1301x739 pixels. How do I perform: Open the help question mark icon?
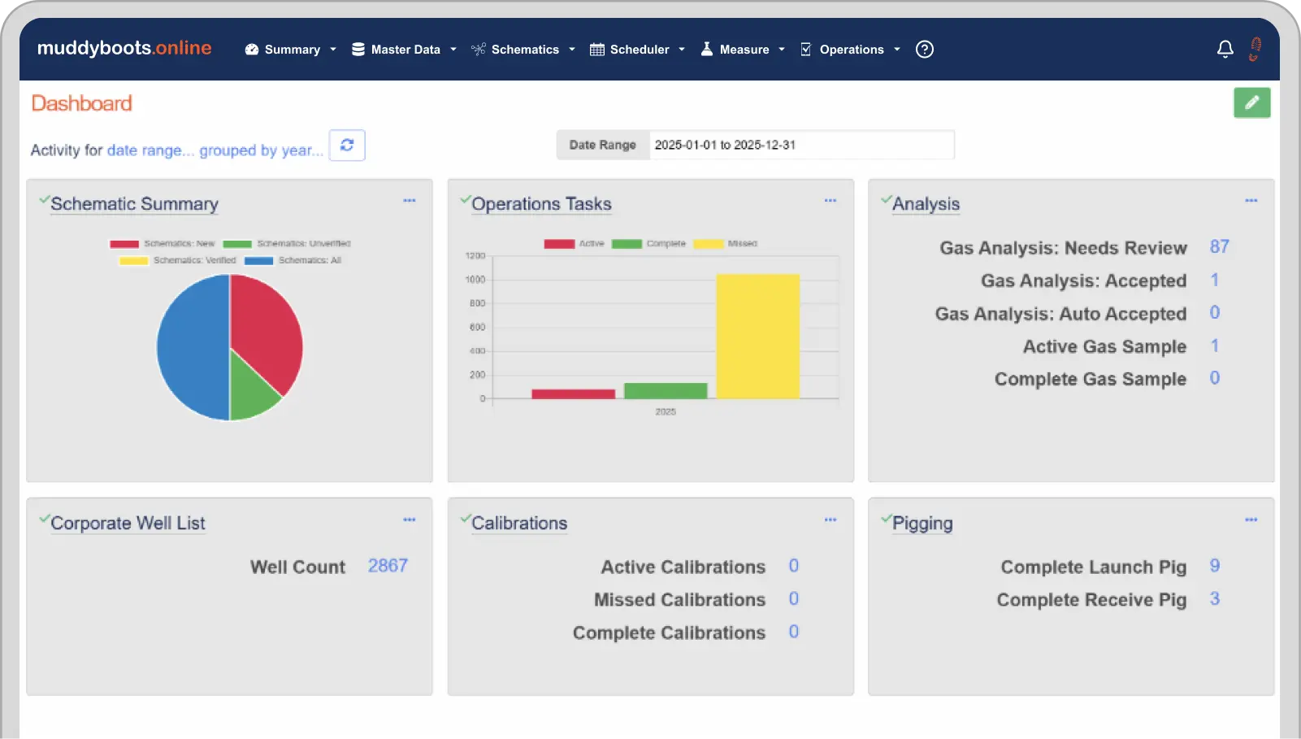click(x=924, y=50)
